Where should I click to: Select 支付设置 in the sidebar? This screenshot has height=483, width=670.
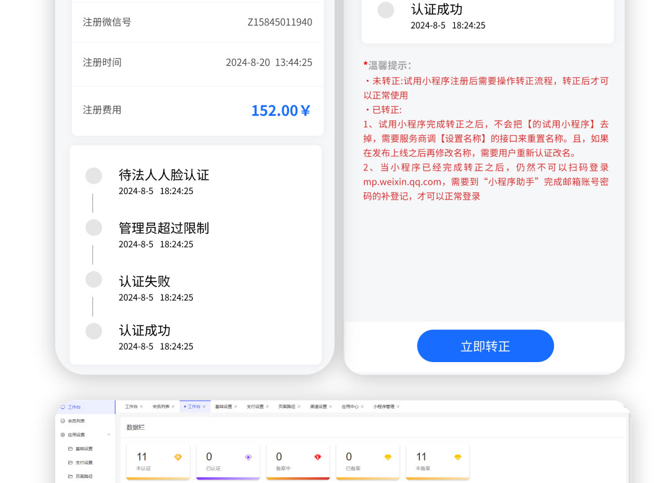click(84, 463)
